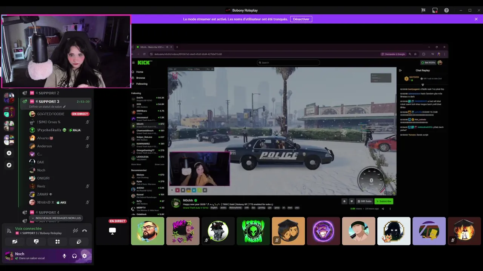Select the bearded man avatar tile
The image size is (483, 271).
(x=148, y=231)
